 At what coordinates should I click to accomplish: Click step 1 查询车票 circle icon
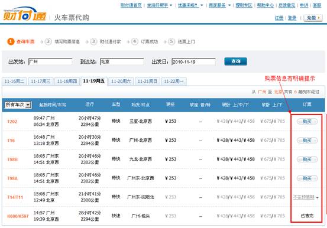click(x=11, y=41)
